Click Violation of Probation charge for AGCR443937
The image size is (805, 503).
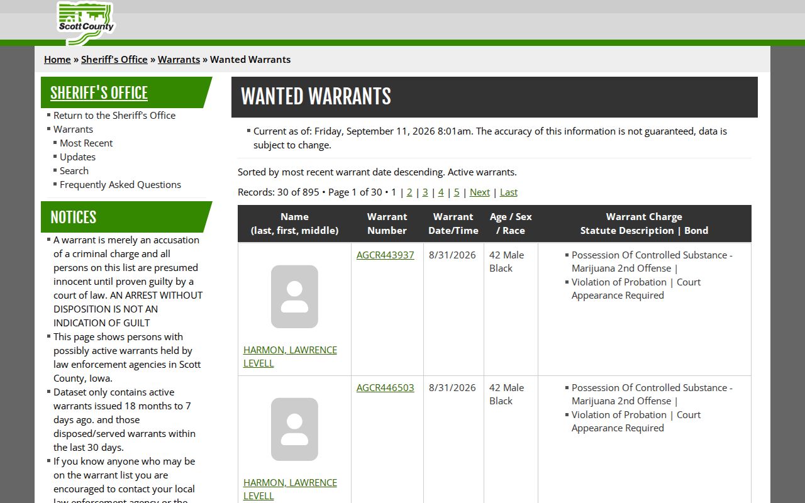coord(636,289)
